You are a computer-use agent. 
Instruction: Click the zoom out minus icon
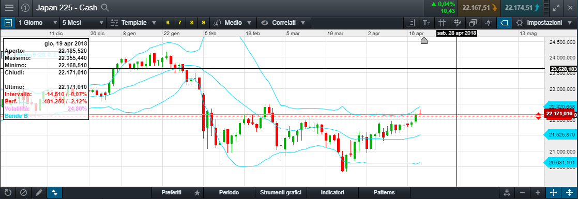pyautogui.click(x=522, y=192)
